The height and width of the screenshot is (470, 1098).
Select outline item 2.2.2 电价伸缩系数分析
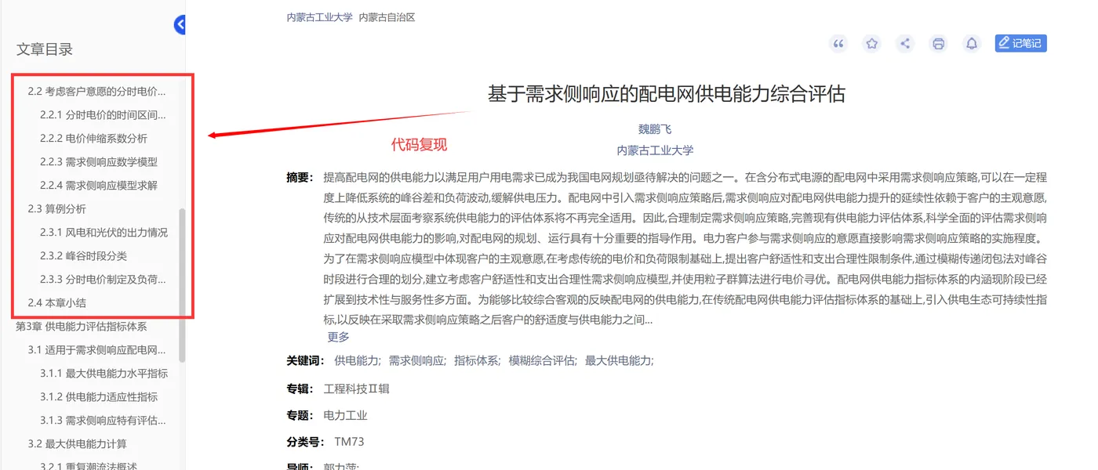93,138
